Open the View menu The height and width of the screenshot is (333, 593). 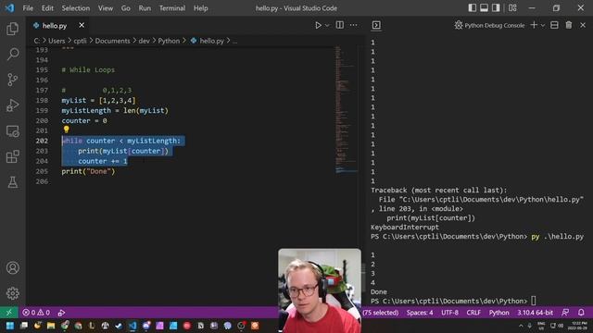click(x=105, y=8)
